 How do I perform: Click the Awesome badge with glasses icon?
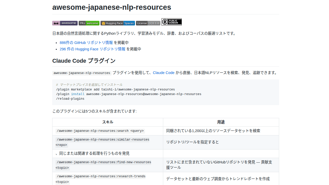[x=65, y=23]
